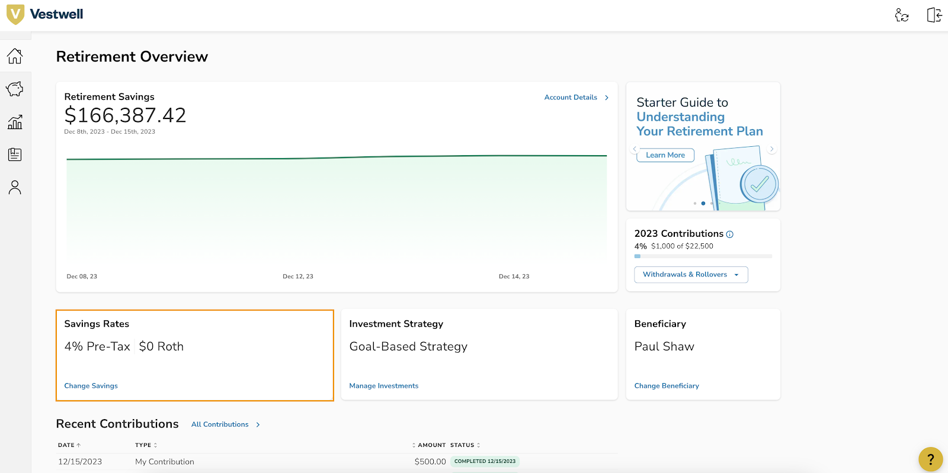Open Manage Investments link
The image size is (948, 473).
(x=383, y=386)
